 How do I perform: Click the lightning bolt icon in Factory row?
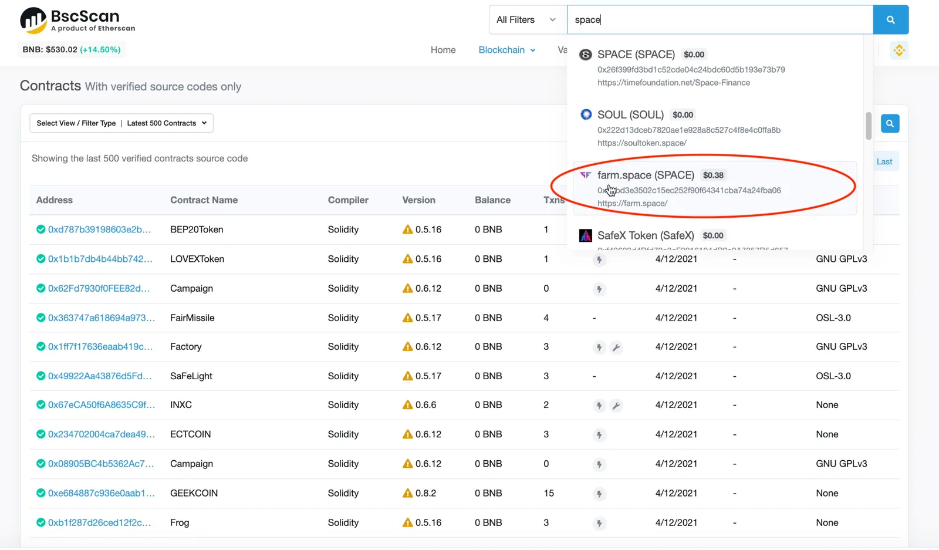coord(599,347)
